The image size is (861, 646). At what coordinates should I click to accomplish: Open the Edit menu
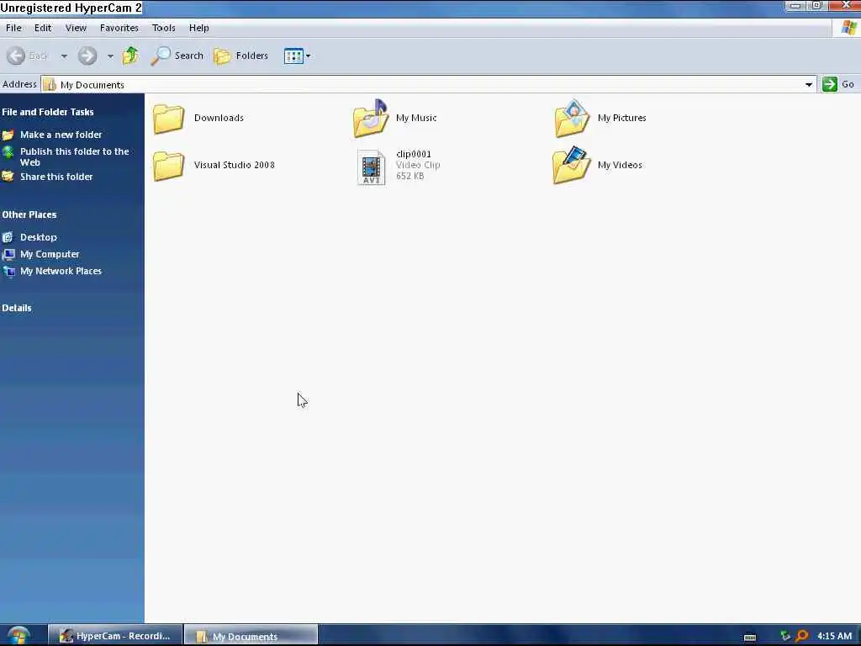[43, 28]
